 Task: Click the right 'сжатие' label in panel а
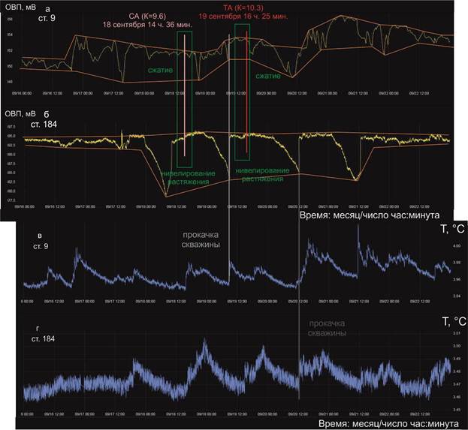[x=268, y=76]
